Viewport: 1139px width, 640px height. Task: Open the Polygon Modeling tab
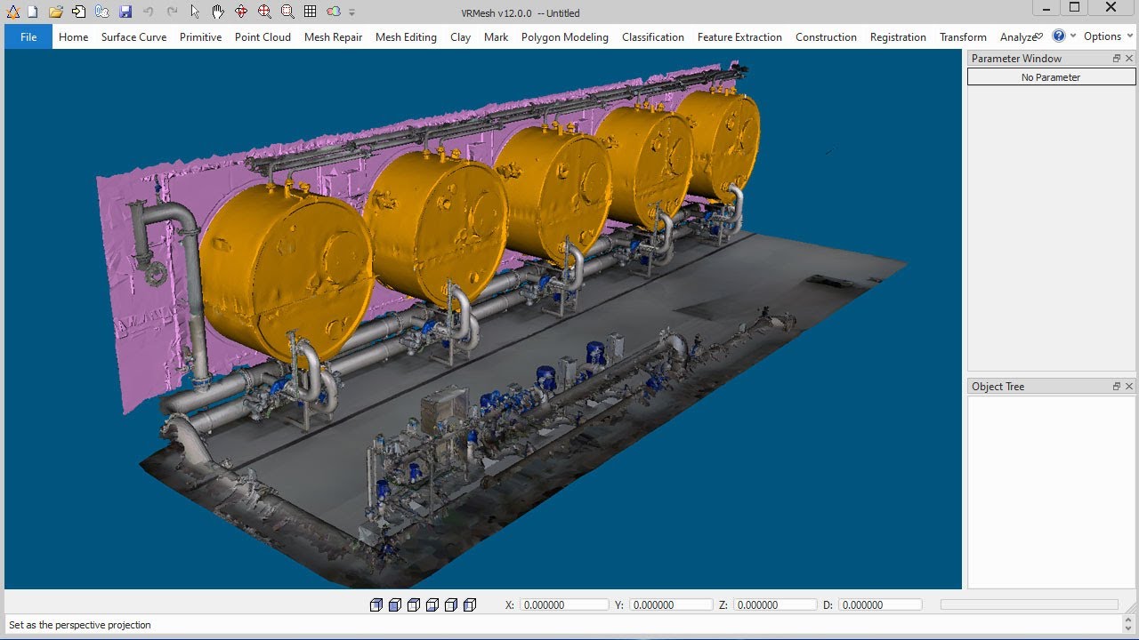coord(564,36)
